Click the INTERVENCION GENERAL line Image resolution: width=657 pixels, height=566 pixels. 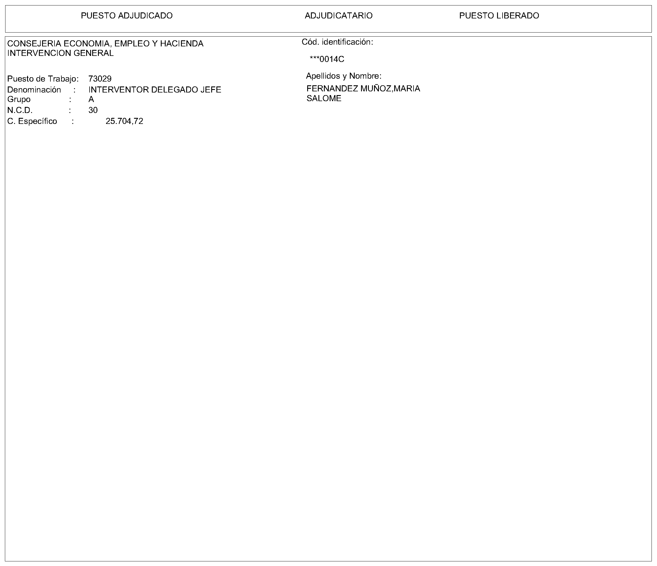[x=60, y=53]
